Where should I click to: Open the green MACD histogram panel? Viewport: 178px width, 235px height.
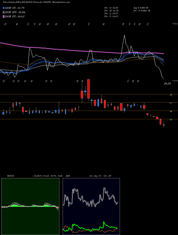coord(30,207)
